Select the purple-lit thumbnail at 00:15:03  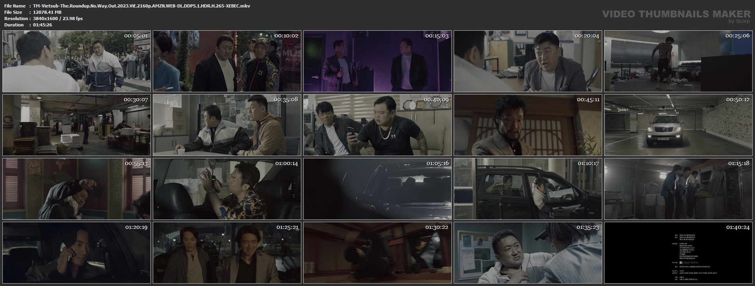coord(377,61)
